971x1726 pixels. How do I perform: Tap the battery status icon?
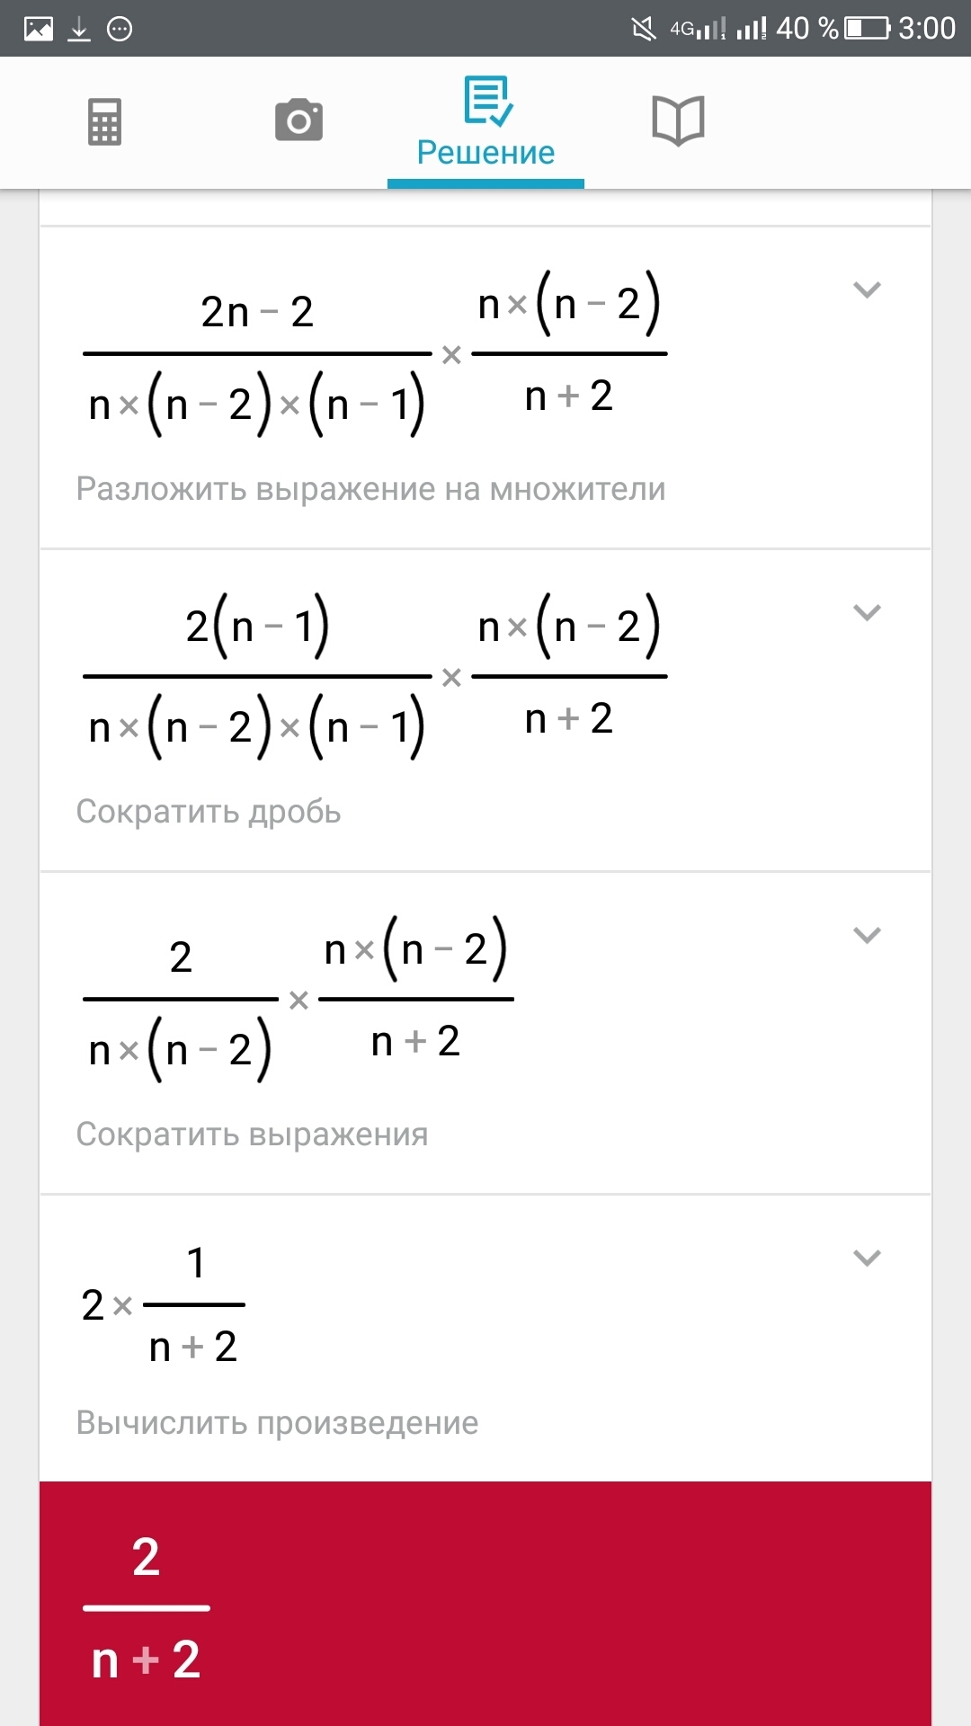point(867,29)
